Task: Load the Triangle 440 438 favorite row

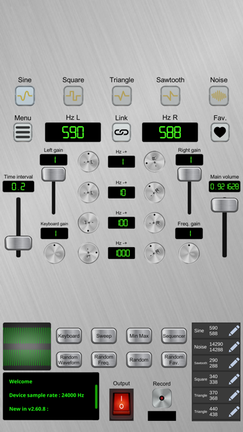Action: click(x=216, y=412)
